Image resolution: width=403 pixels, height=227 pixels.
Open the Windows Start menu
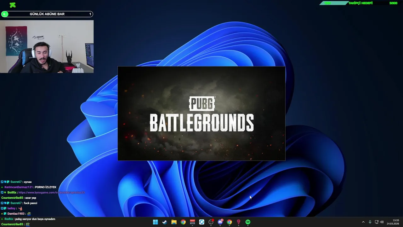(x=155, y=222)
